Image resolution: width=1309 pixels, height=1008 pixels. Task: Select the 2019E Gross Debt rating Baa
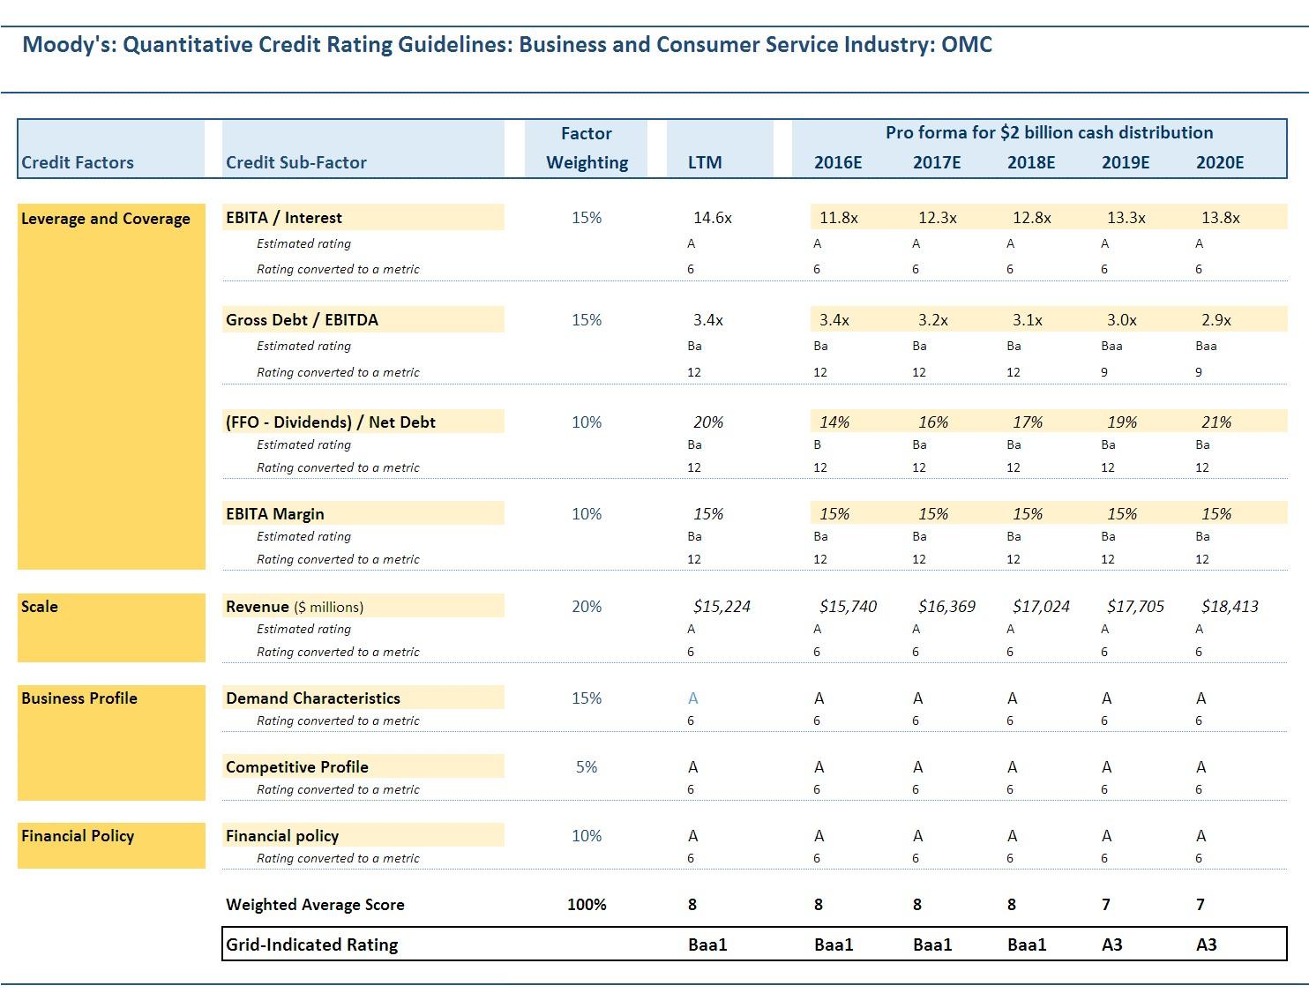click(1111, 346)
